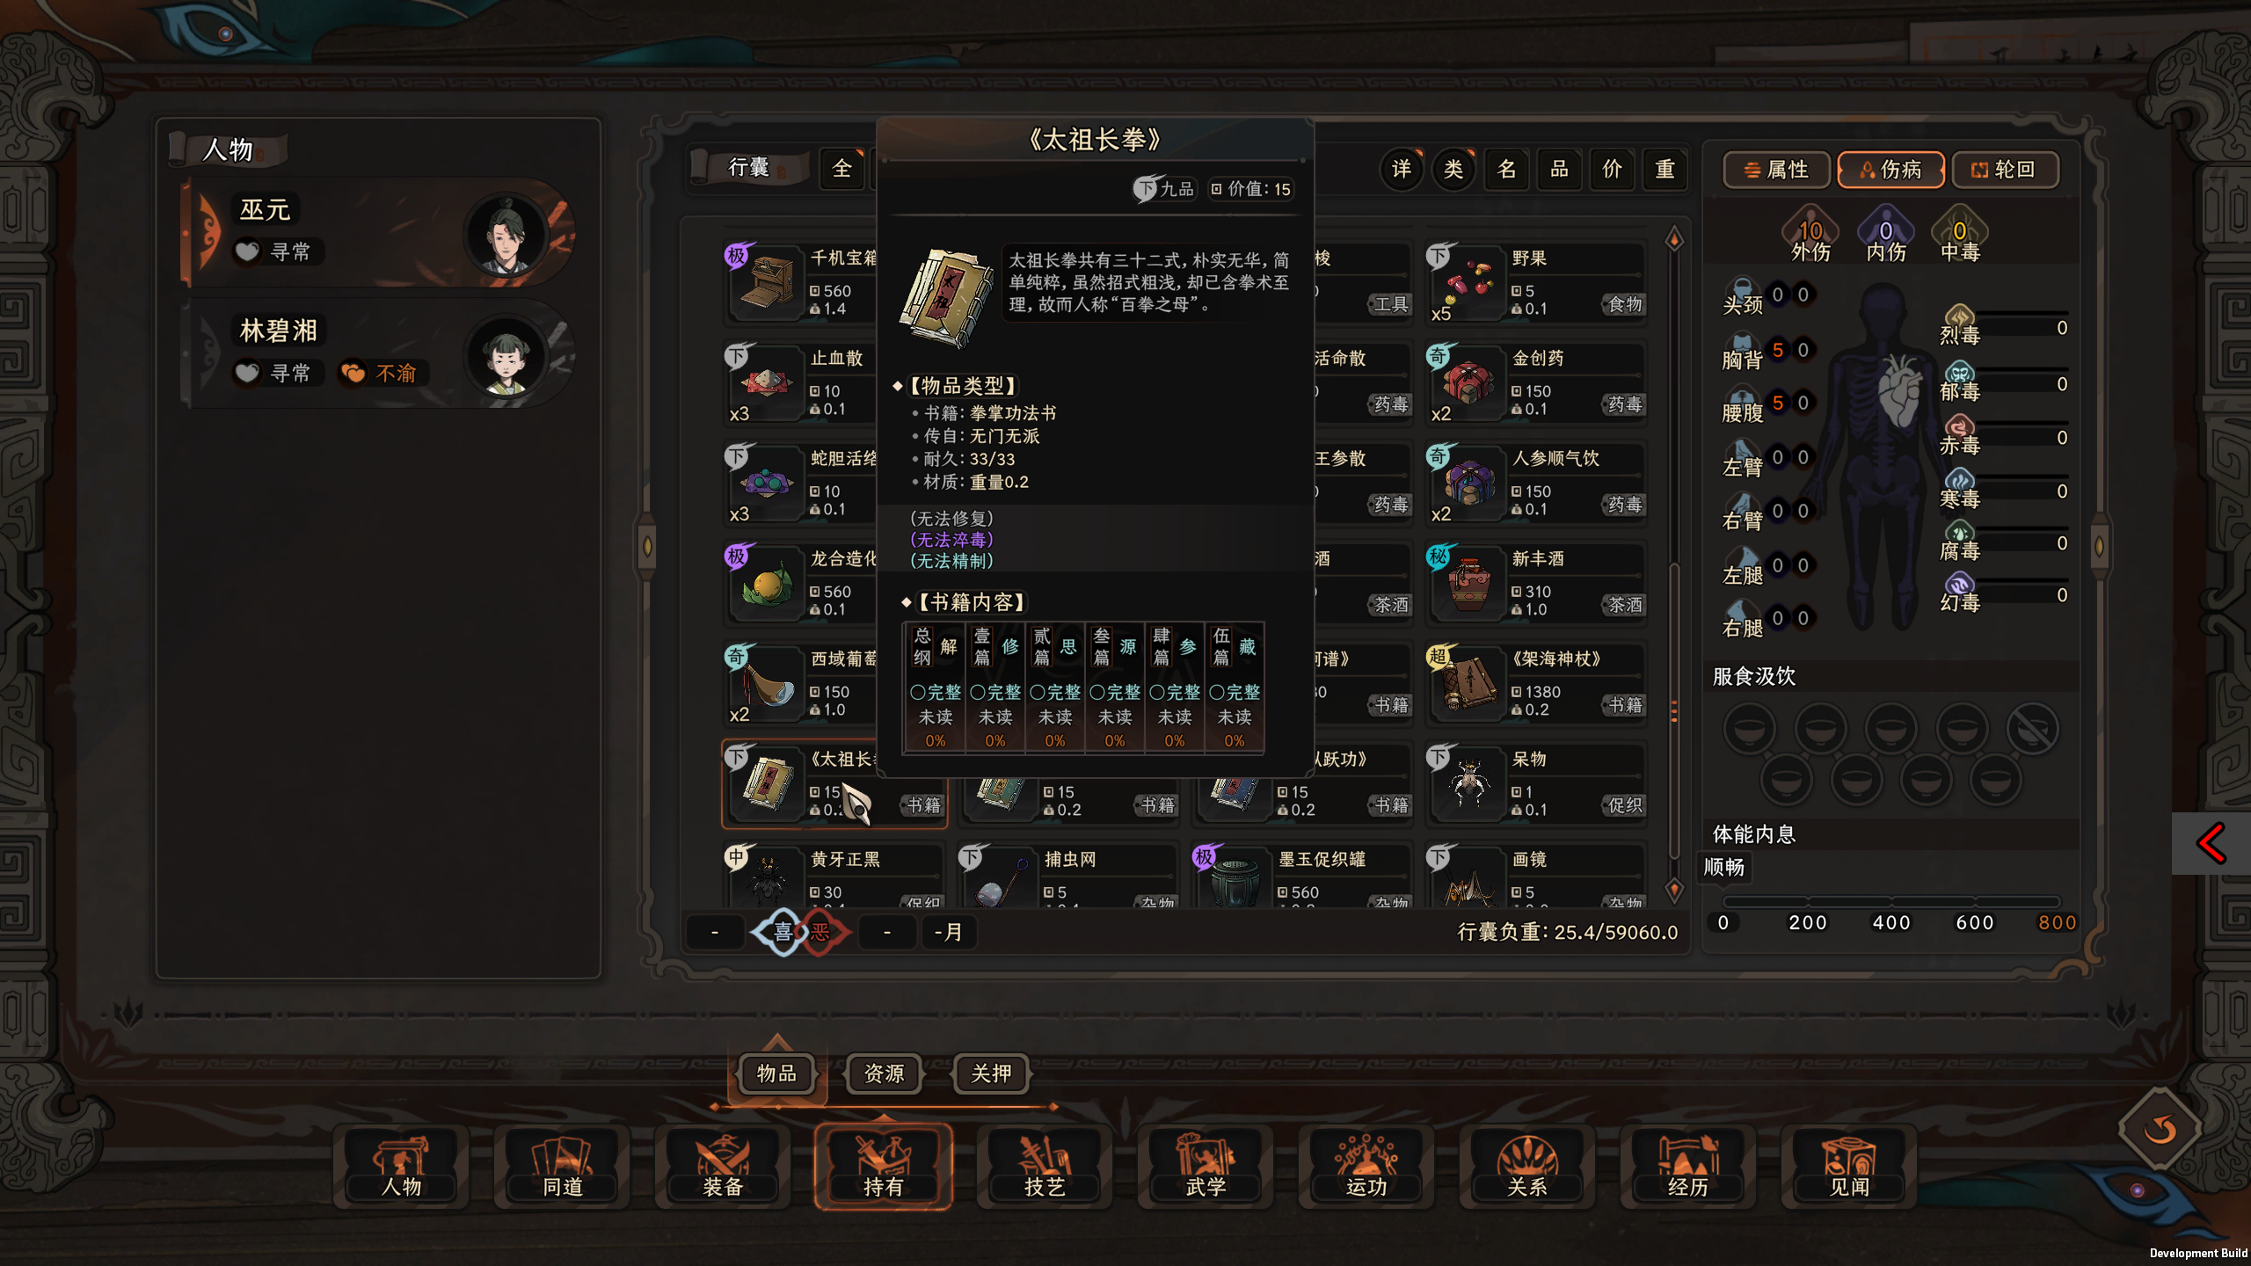This screenshot has width=2251, height=1266.
Task: Open the 关系 relationships menu icon
Action: click(x=1527, y=1165)
